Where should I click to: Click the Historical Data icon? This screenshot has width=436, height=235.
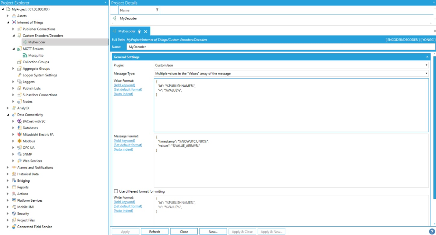point(14,174)
